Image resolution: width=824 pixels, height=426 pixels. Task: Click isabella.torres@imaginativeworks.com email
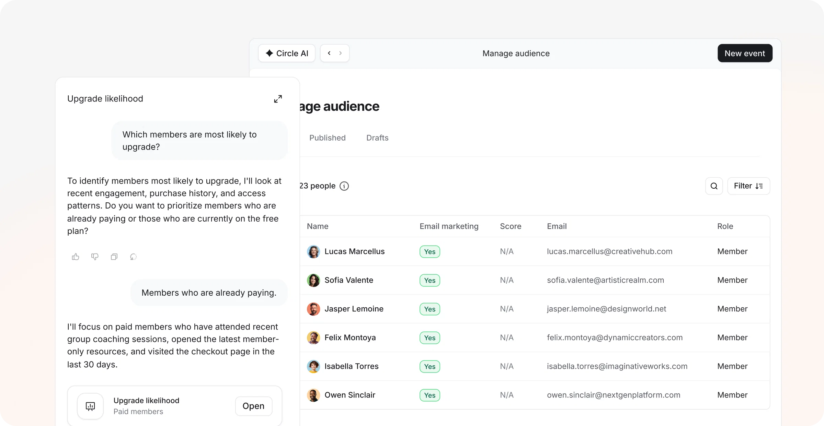click(617, 366)
